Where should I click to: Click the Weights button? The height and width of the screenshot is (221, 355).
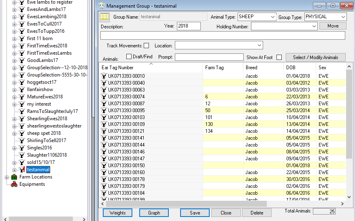pyautogui.click(x=117, y=213)
